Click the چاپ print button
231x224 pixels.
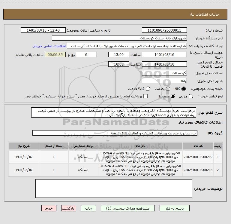click(88, 208)
